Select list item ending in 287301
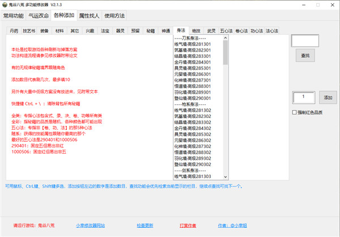The image size is (340, 237). (x=198, y=81)
